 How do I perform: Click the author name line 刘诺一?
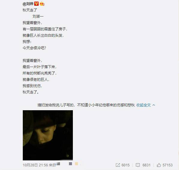click(38, 17)
